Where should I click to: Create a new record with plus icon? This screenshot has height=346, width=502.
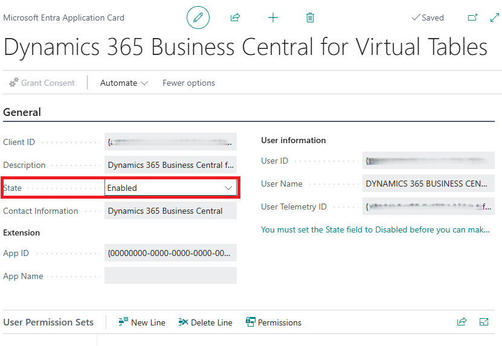(x=273, y=18)
